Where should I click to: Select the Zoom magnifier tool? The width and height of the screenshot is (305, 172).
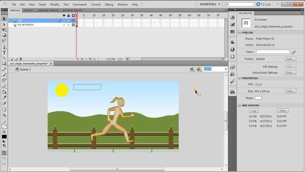[x=4, y=115]
